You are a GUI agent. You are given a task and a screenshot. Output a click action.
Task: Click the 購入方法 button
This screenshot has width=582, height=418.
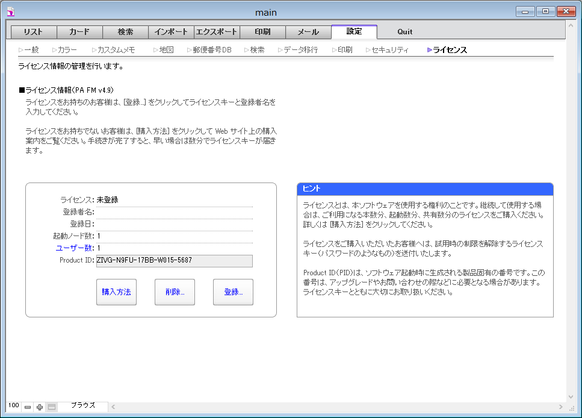tap(116, 292)
